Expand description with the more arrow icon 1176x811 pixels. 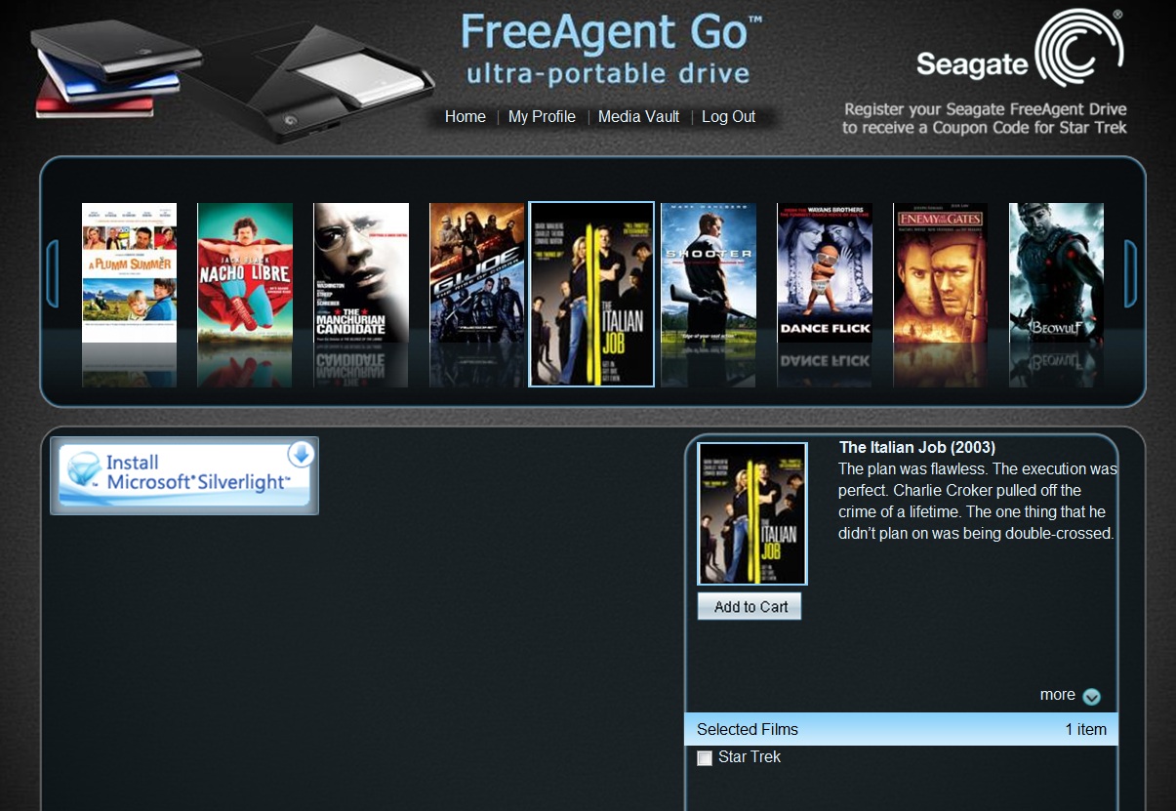coord(1092,697)
